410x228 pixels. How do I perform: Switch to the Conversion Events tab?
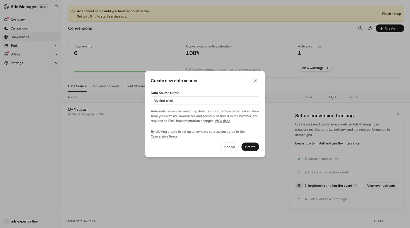tap(105, 86)
